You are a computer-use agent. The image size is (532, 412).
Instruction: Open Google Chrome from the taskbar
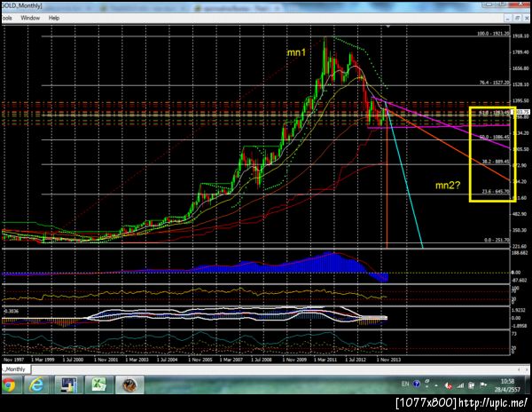coord(9,385)
